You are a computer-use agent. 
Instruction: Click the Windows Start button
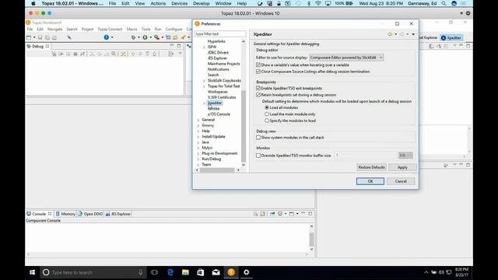32,272
